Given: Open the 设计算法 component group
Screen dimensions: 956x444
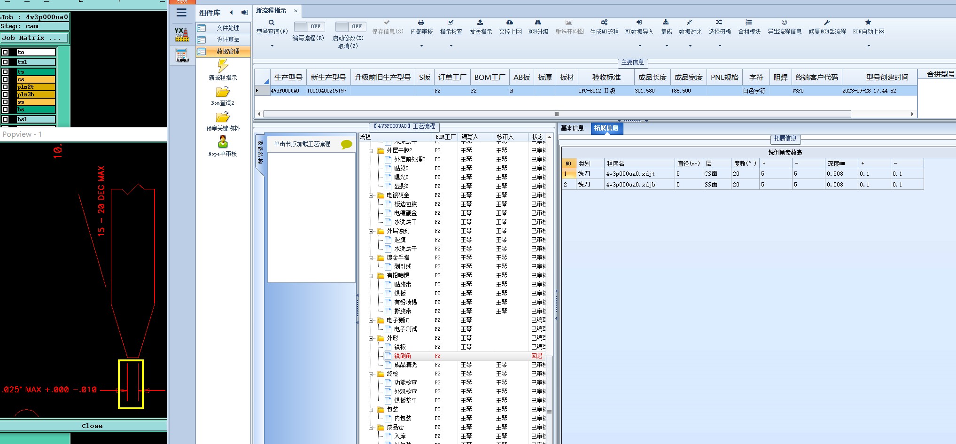Looking at the screenshot, I should tap(223, 39).
